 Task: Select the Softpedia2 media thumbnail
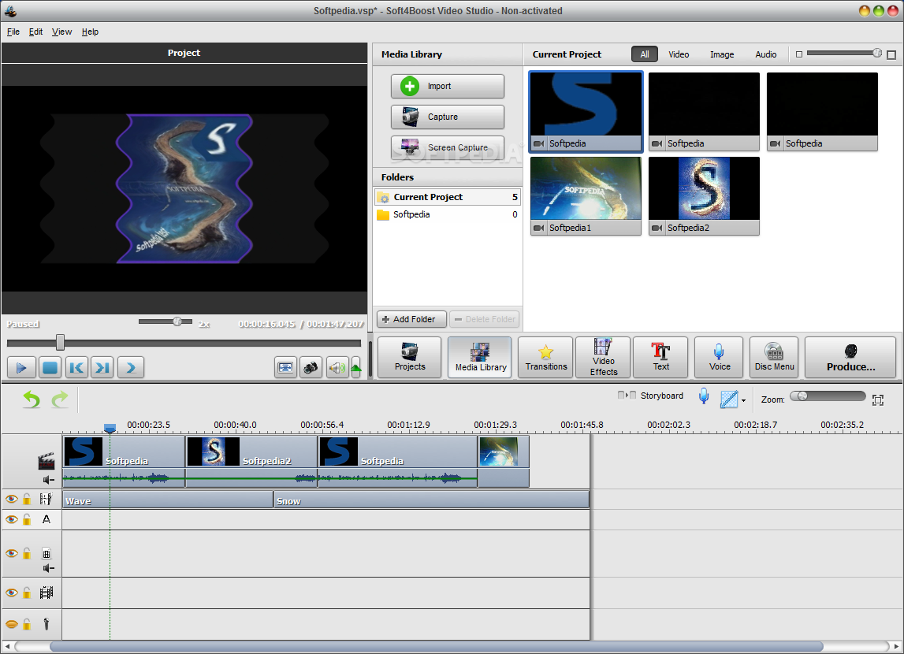(x=704, y=196)
